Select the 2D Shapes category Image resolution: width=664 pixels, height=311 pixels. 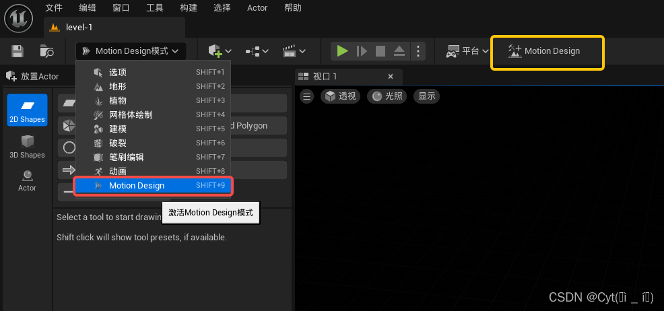coord(27,110)
